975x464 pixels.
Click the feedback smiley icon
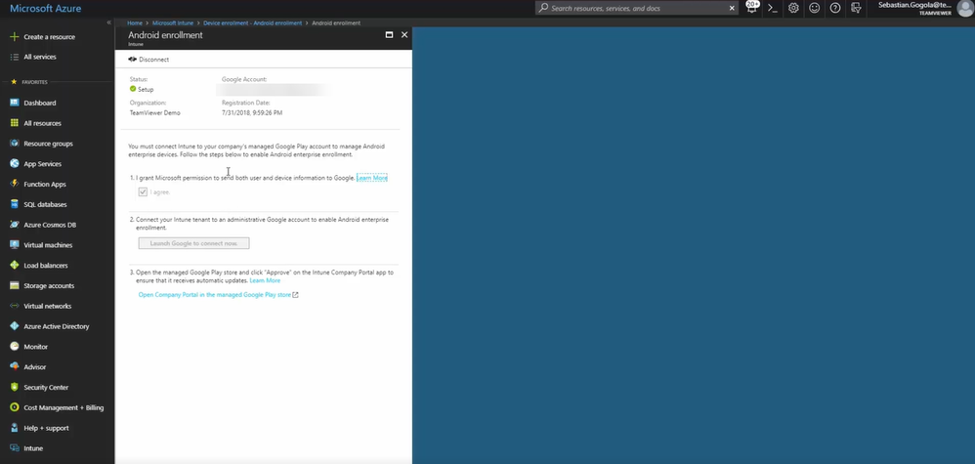click(814, 8)
